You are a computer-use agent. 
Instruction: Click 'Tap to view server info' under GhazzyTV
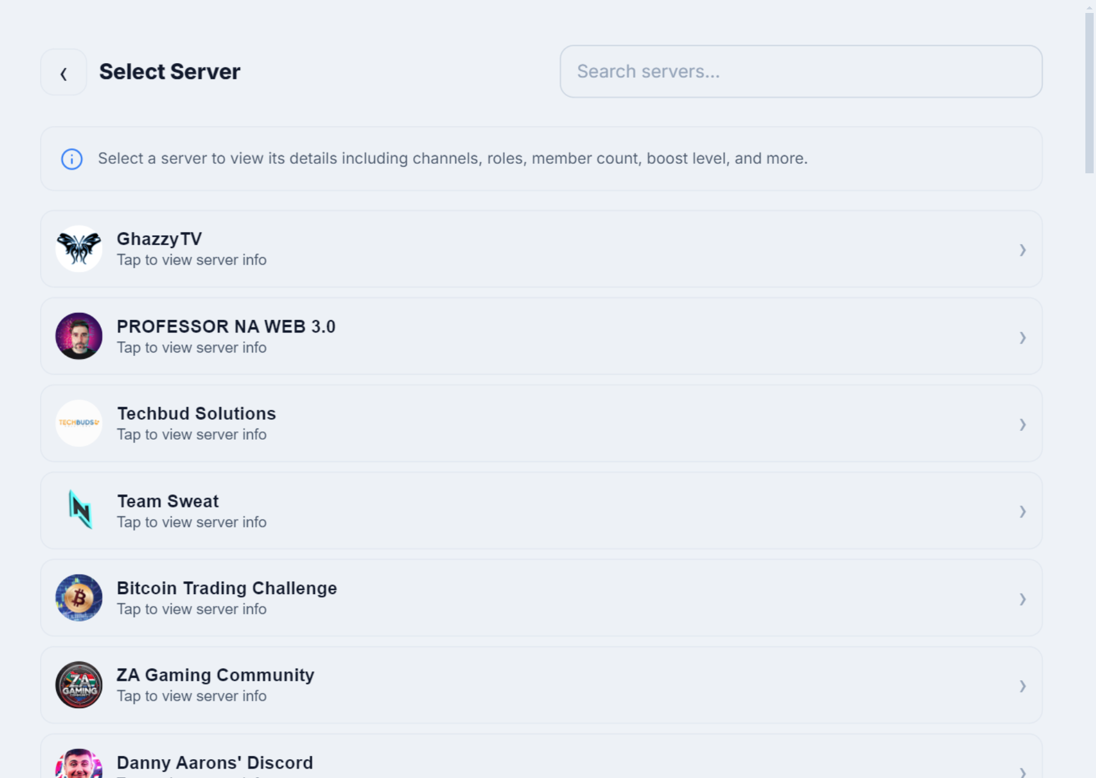pyautogui.click(x=192, y=260)
